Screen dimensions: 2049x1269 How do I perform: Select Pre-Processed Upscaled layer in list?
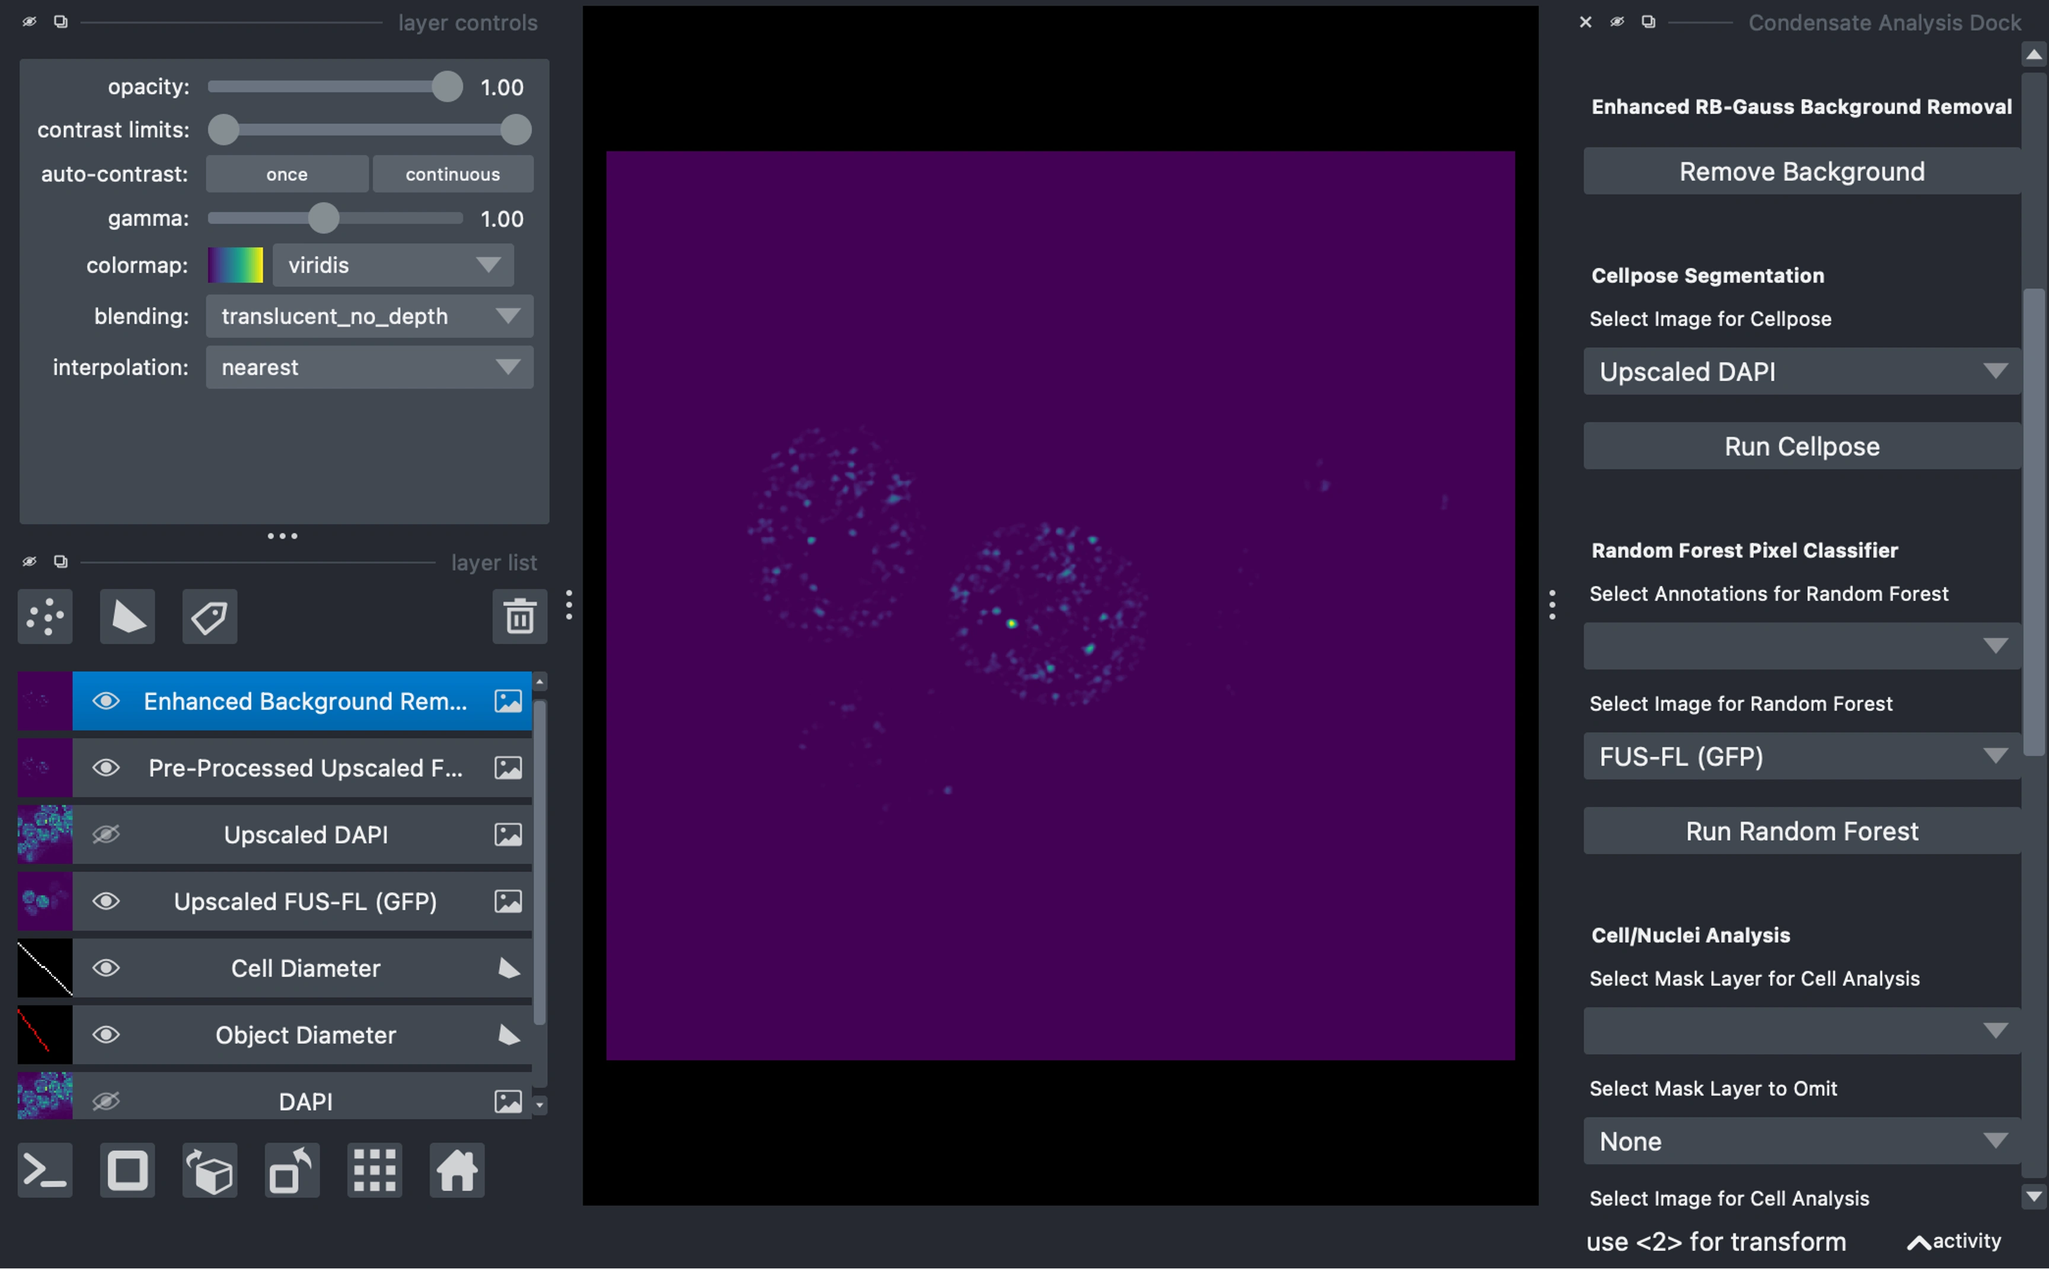point(305,768)
